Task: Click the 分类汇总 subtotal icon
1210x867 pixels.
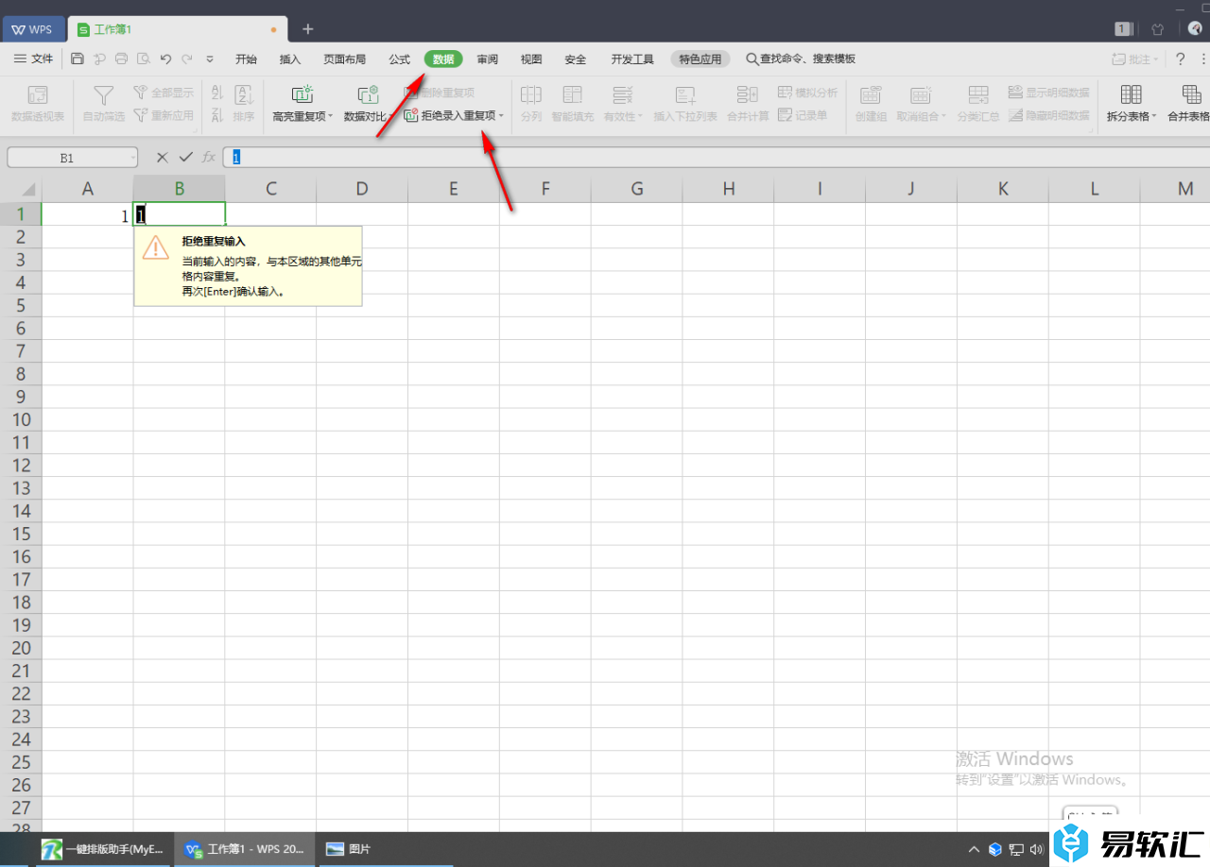Action: point(978,94)
